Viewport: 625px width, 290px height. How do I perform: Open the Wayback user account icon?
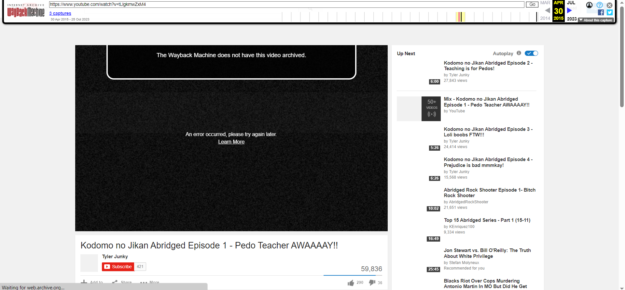pyautogui.click(x=589, y=5)
